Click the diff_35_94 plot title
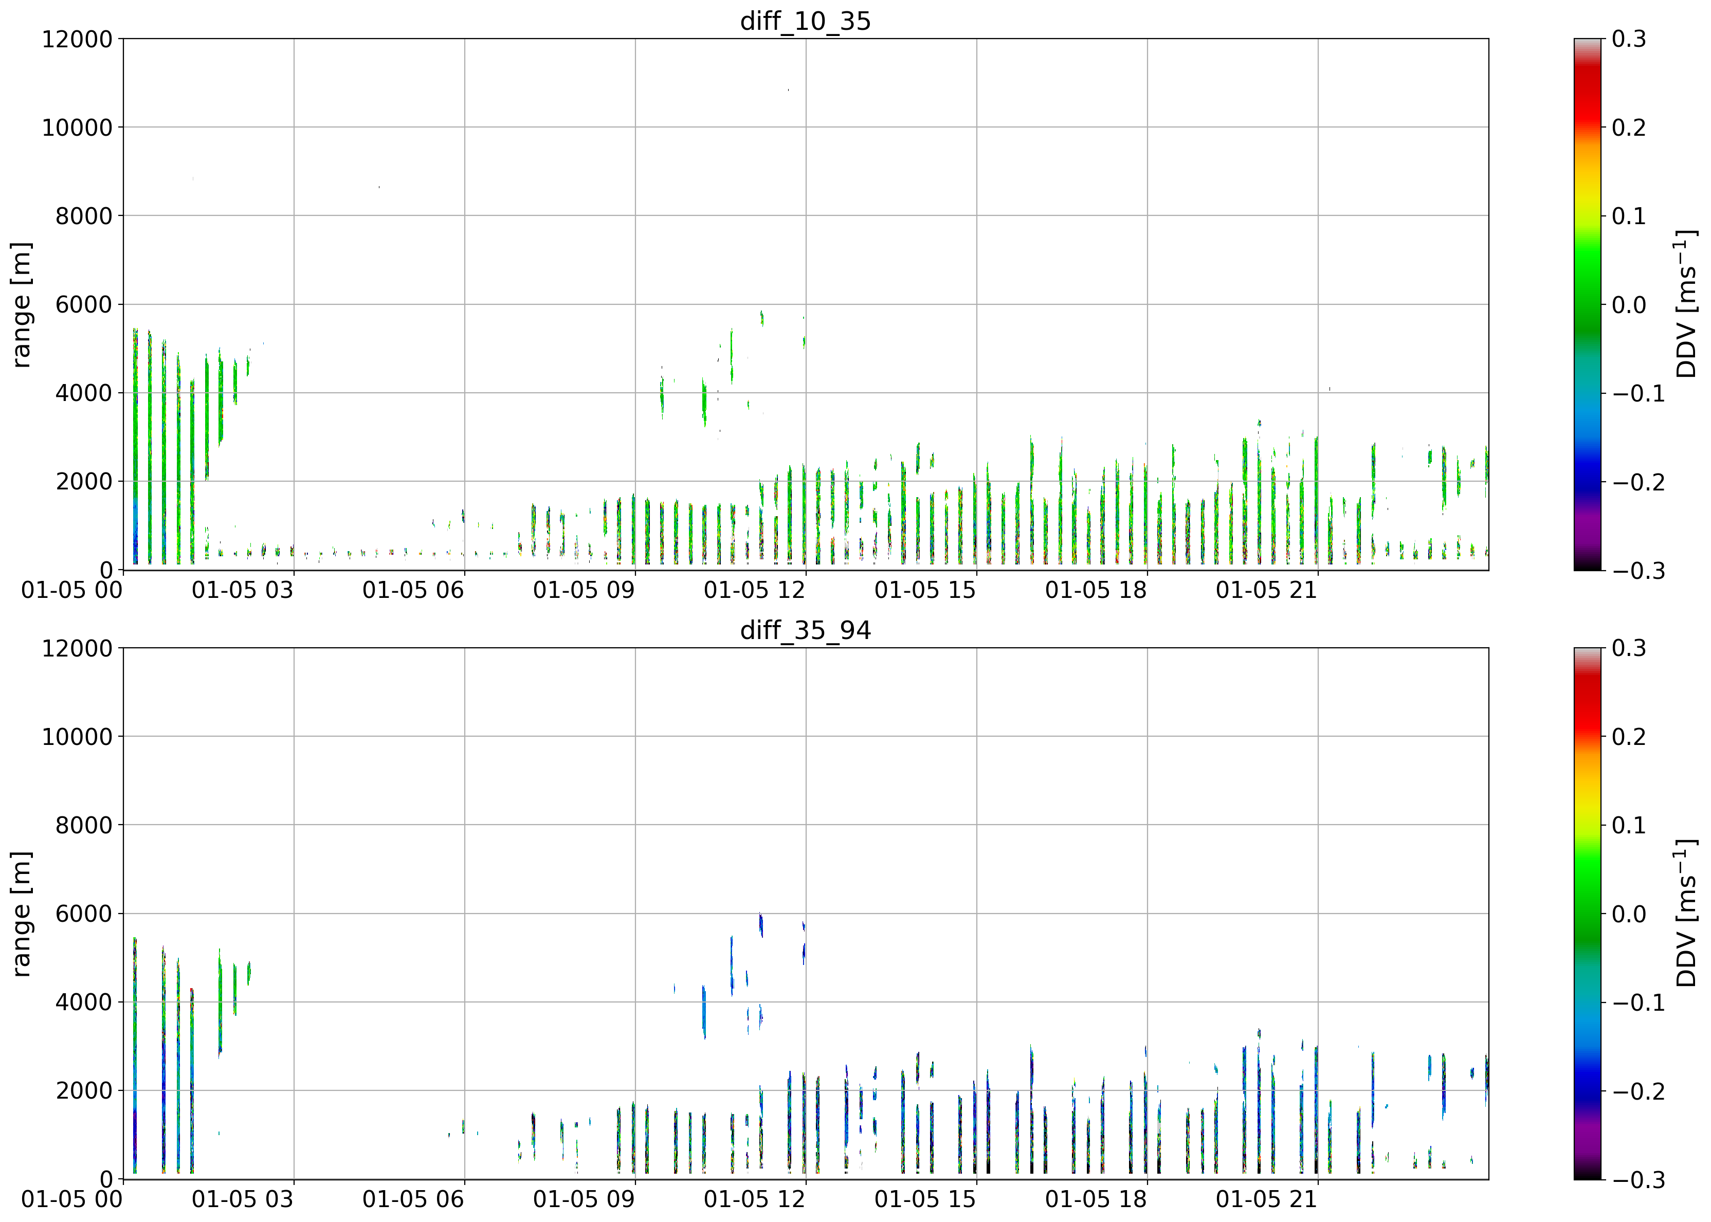The height and width of the screenshot is (1222, 1711). 805,630
